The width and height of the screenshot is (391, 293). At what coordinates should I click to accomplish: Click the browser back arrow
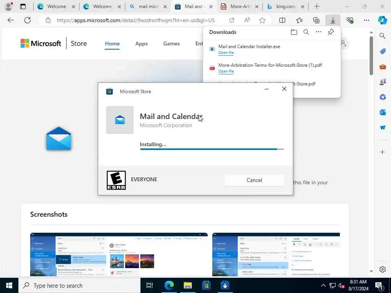11,20
